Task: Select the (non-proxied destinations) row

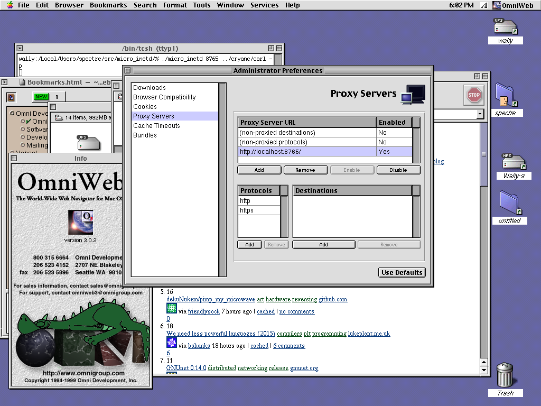Action: pyautogui.click(x=325, y=133)
